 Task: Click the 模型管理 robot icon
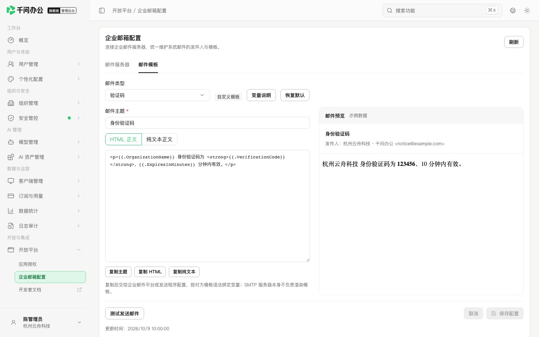click(x=11, y=142)
